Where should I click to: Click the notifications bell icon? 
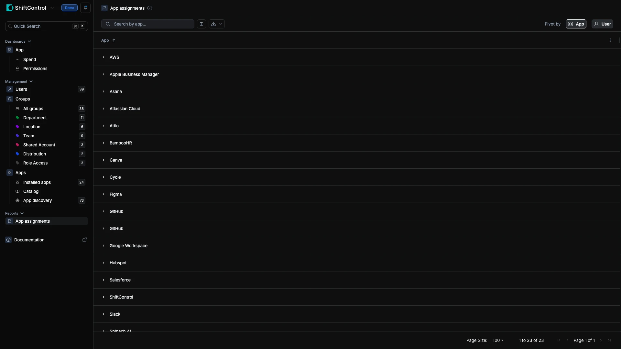click(x=85, y=8)
